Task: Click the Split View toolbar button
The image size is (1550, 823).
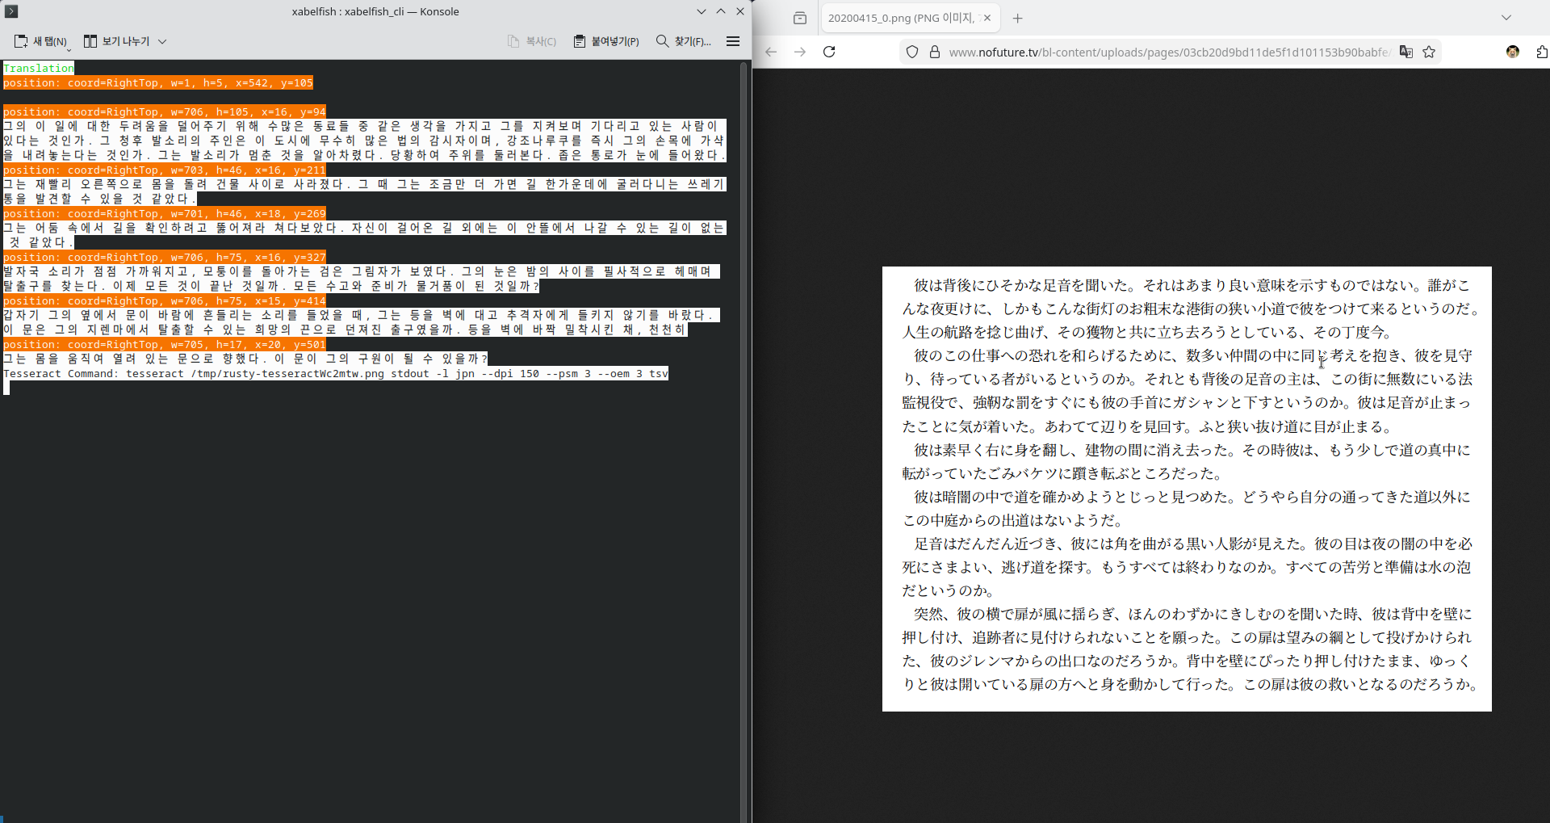Action: click(x=118, y=41)
